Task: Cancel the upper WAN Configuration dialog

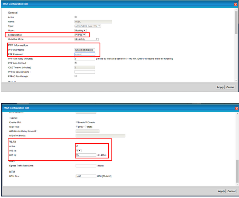Action: (230, 87)
